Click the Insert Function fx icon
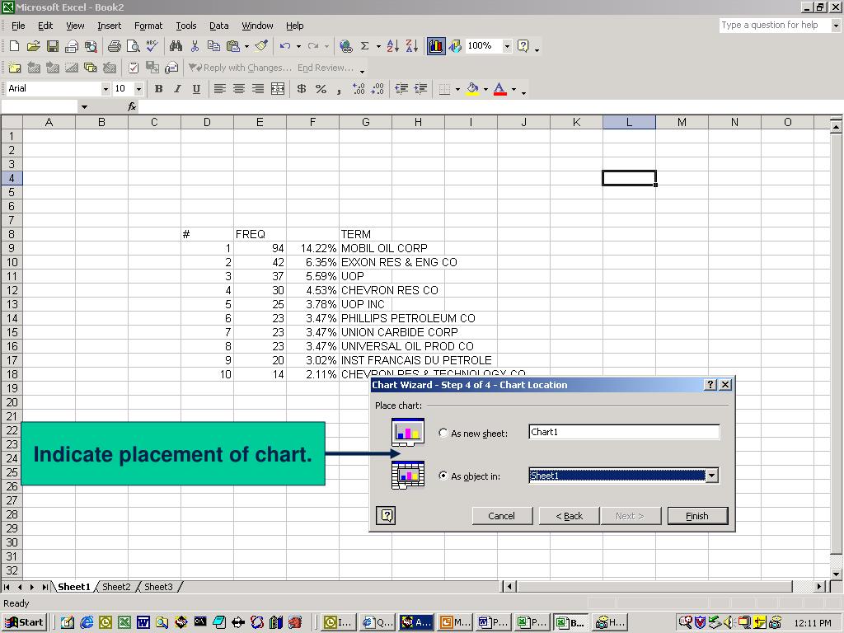 click(132, 106)
